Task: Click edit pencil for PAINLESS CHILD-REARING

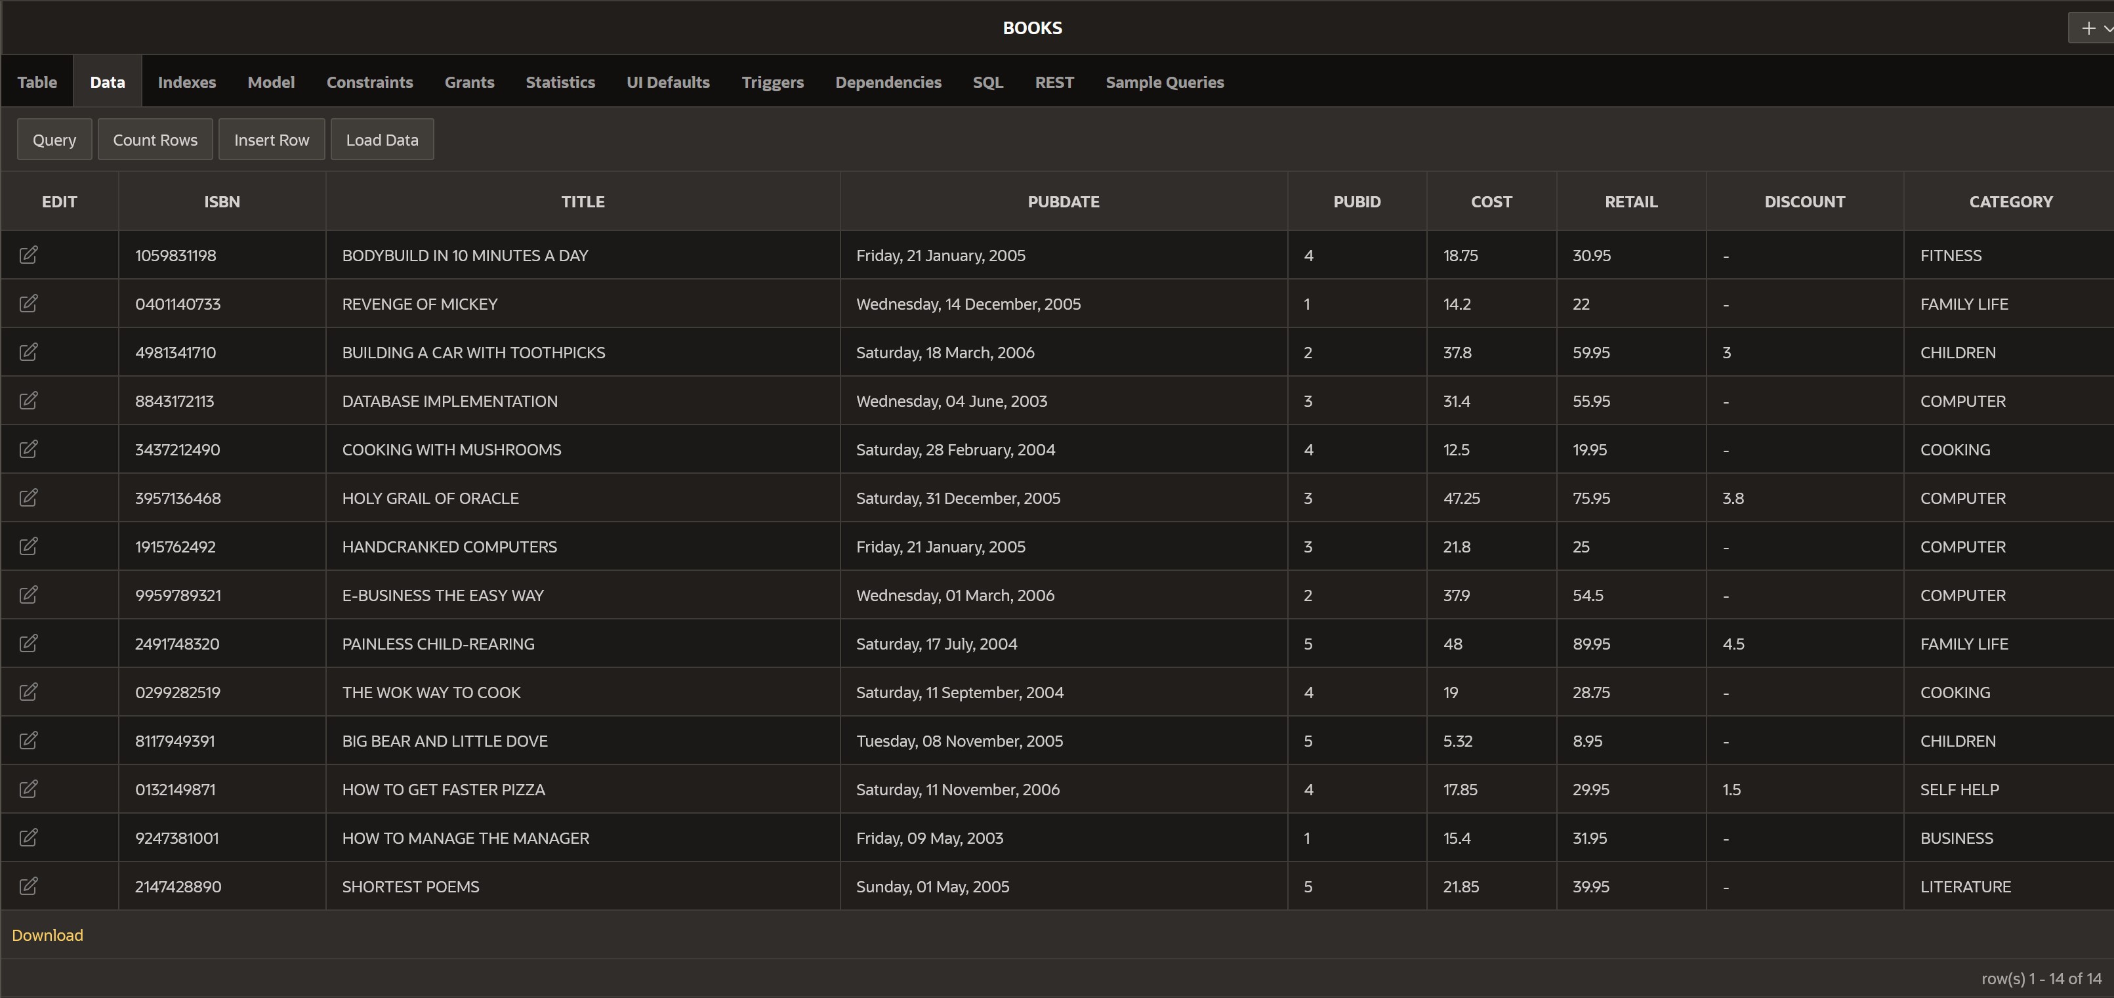Action: (28, 644)
